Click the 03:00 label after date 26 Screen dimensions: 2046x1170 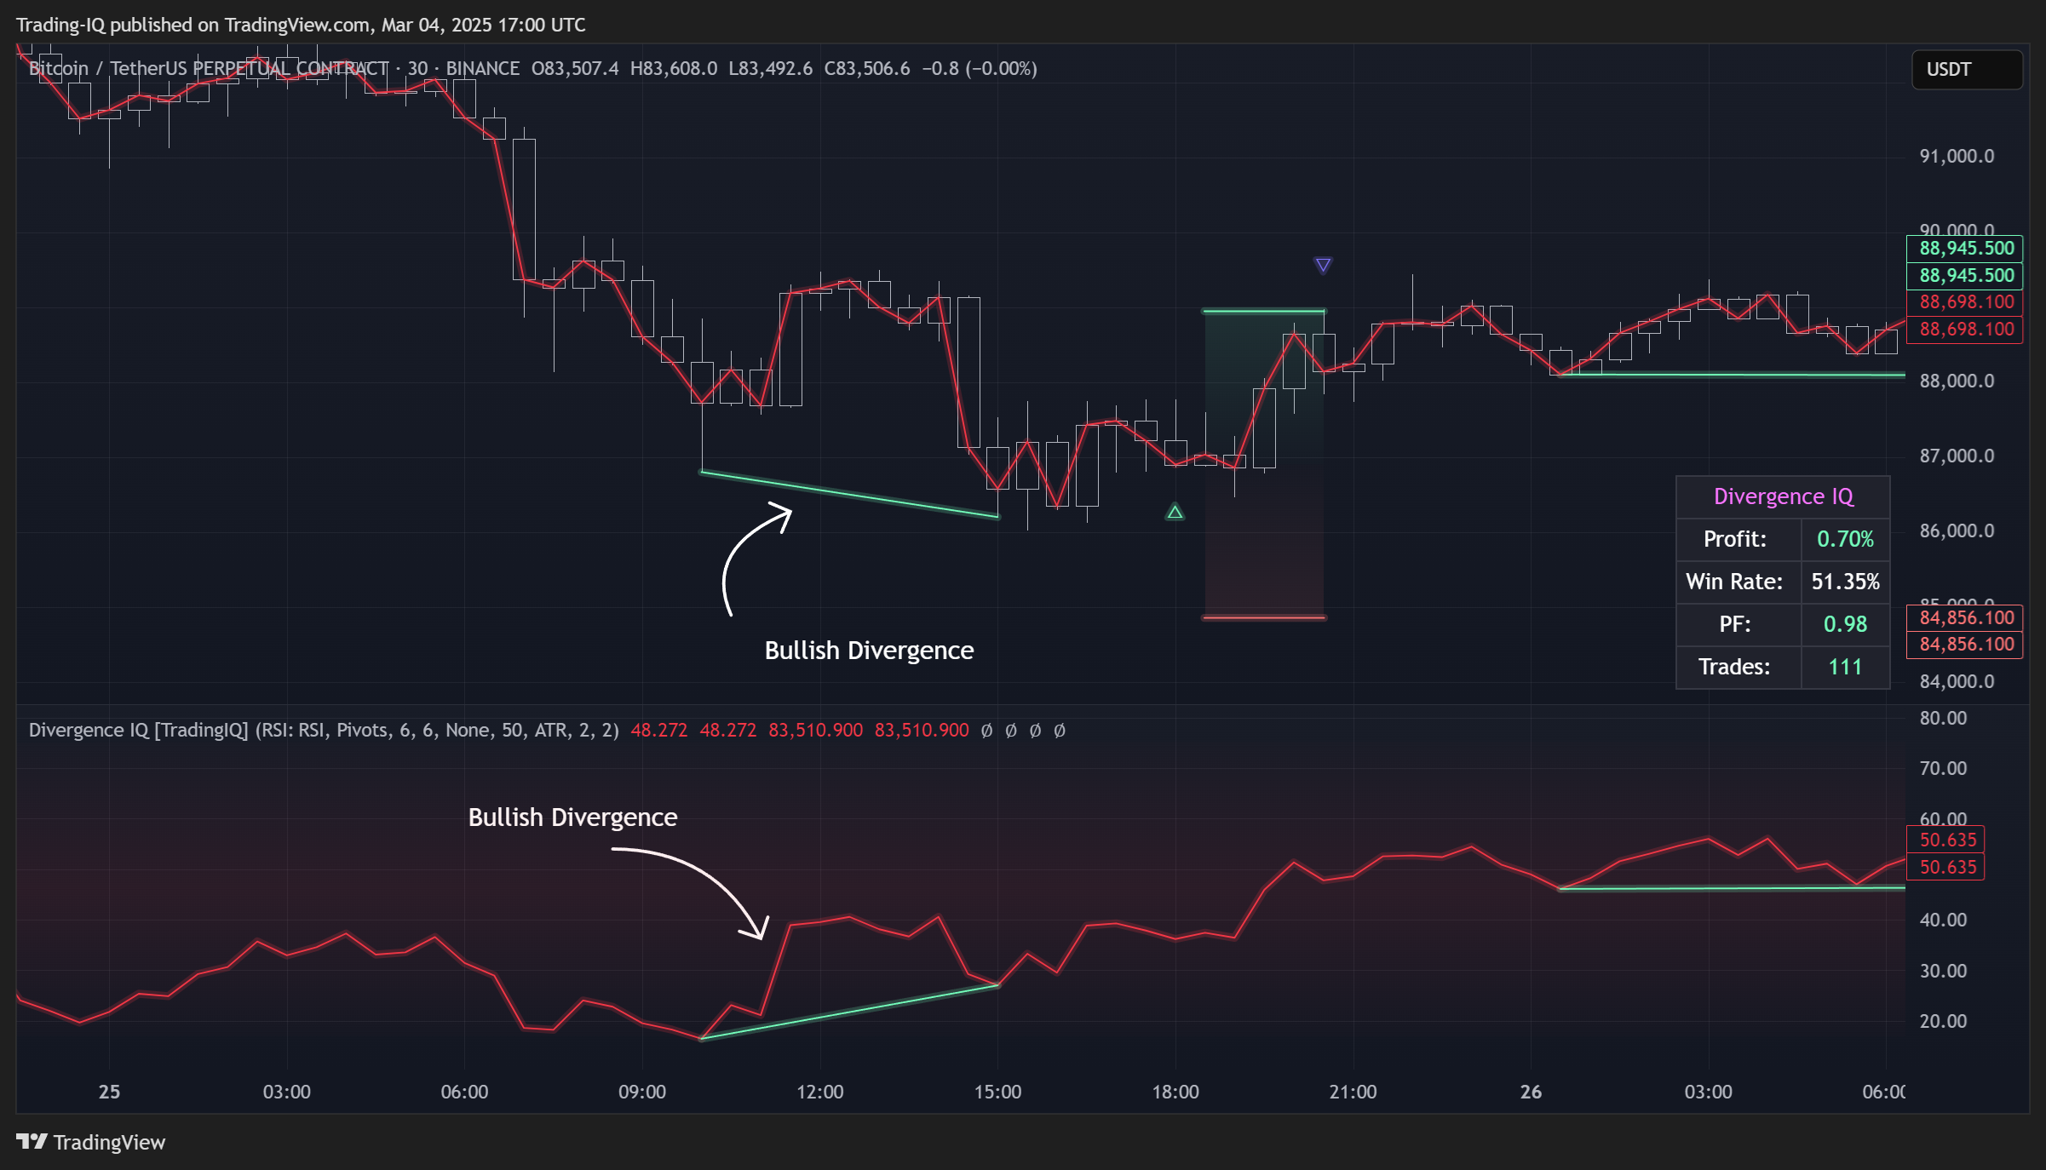pos(1708,1092)
